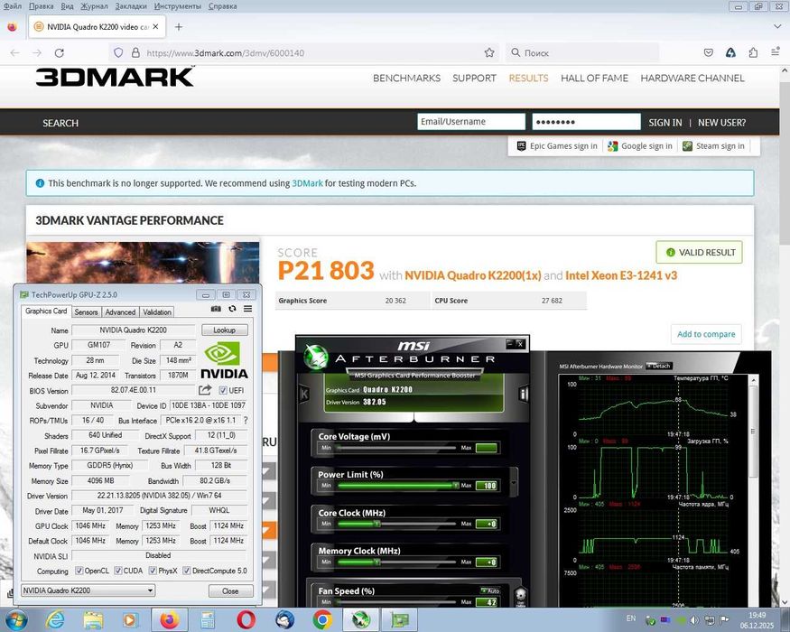Screen dimensions: 790x632
Task: Open the Инструменты menu
Action: 177,6
